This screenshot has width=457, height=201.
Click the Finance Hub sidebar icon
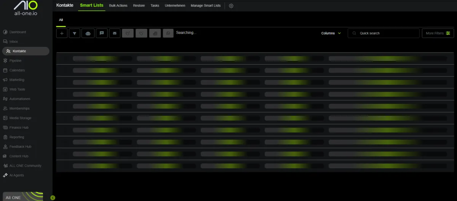tap(5, 128)
